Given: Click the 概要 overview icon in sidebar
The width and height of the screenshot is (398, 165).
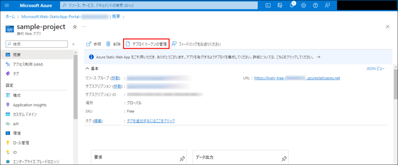Looking at the screenshot, I should coord(8,55).
